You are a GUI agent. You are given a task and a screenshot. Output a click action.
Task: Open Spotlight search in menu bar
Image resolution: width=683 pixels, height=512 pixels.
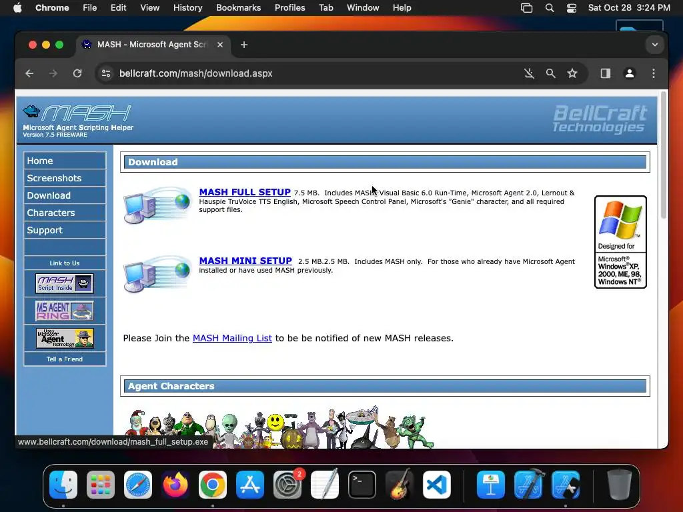(550, 8)
